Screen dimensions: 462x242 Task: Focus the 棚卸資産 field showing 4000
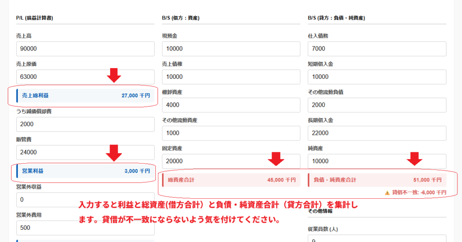[x=231, y=105]
